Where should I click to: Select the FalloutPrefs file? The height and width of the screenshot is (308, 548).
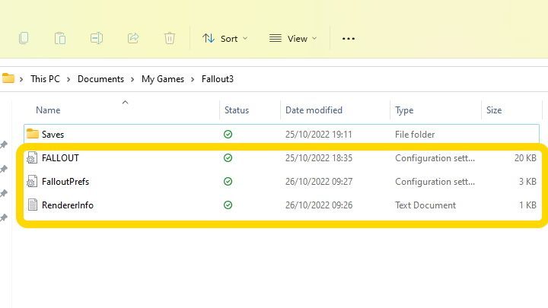pos(282,182)
